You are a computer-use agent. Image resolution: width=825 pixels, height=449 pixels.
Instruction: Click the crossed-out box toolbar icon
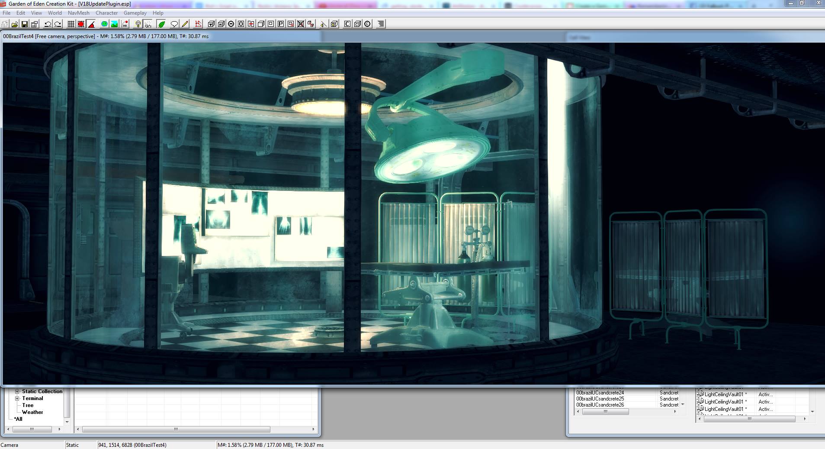click(301, 24)
